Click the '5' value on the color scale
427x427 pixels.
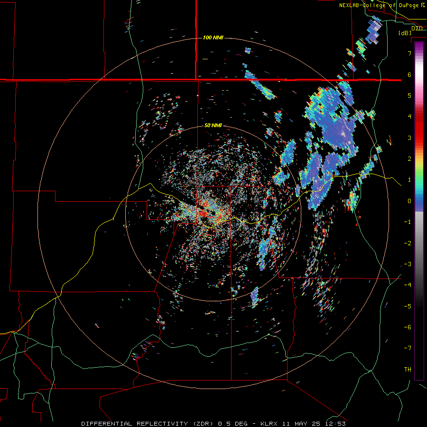(x=409, y=95)
